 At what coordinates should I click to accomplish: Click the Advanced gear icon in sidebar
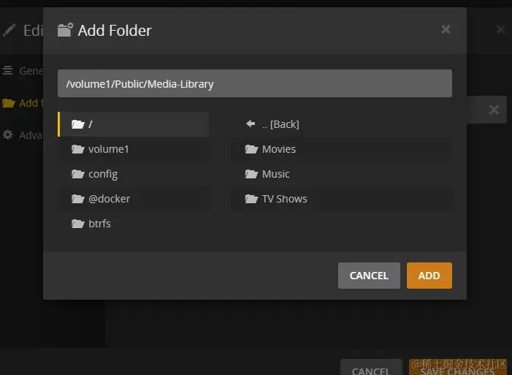pyautogui.click(x=8, y=135)
